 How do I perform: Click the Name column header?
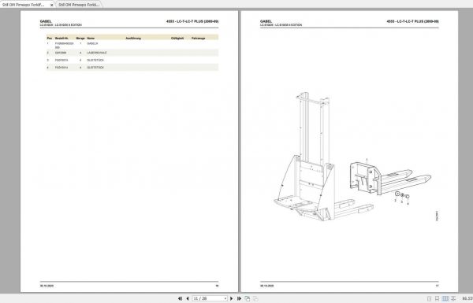(91, 39)
